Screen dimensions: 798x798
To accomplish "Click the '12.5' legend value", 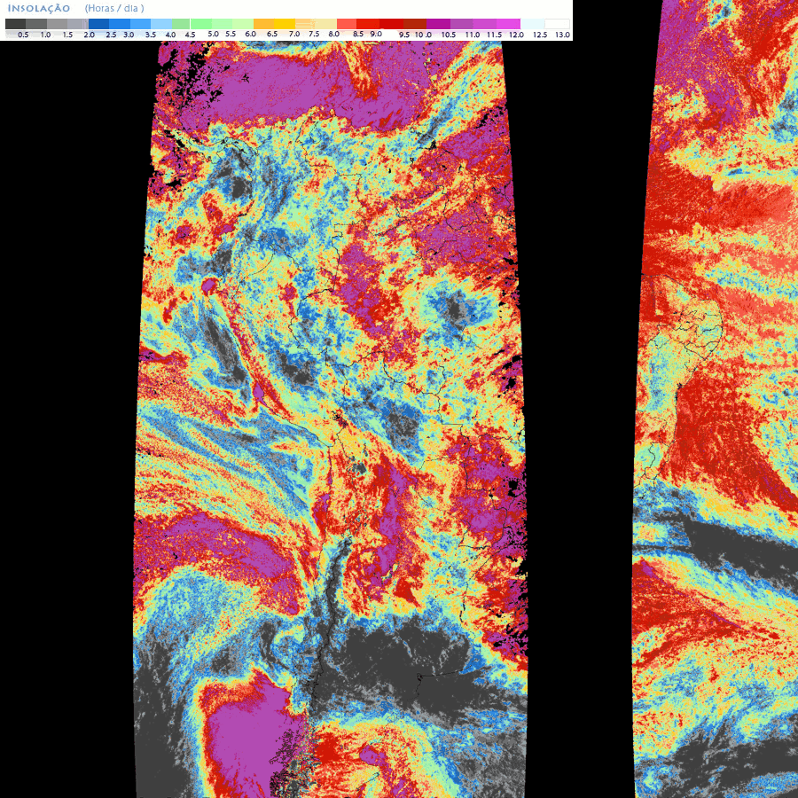I will point(540,35).
